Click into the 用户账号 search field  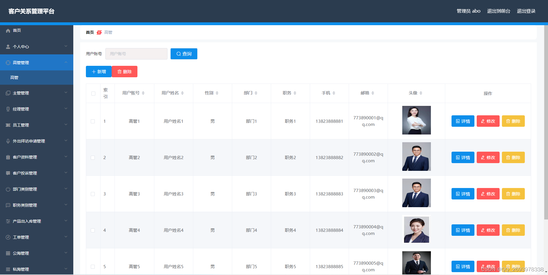pyautogui.click(x=136, y=54)
